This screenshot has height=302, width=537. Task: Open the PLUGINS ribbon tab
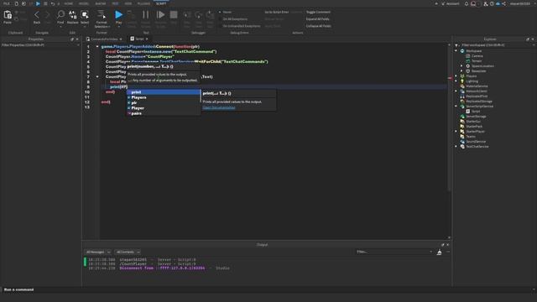click(143, 3)
